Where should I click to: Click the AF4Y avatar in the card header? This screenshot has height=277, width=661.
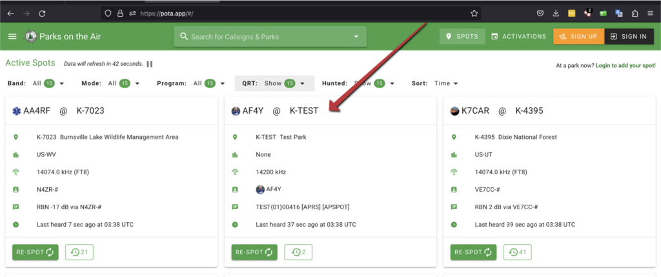pos(236,111)
